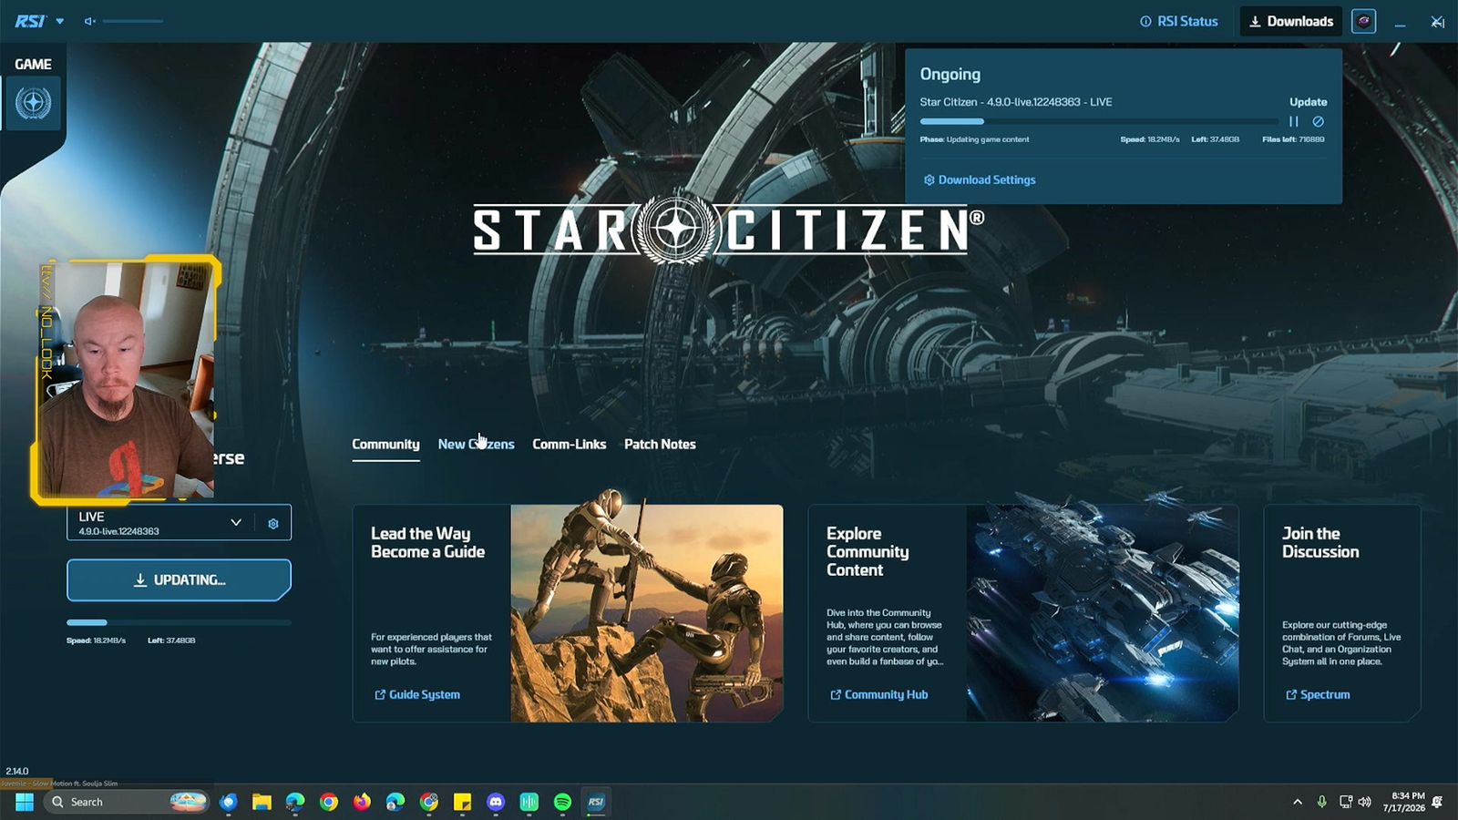Click the microphone tray icon
The width and height of the screenshot is (1458, 820).
(1321, 802)
